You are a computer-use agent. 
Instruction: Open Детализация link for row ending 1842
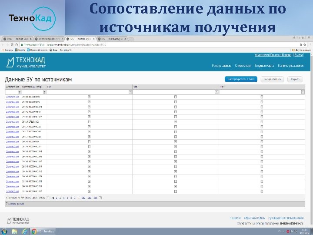click(12, 107)
